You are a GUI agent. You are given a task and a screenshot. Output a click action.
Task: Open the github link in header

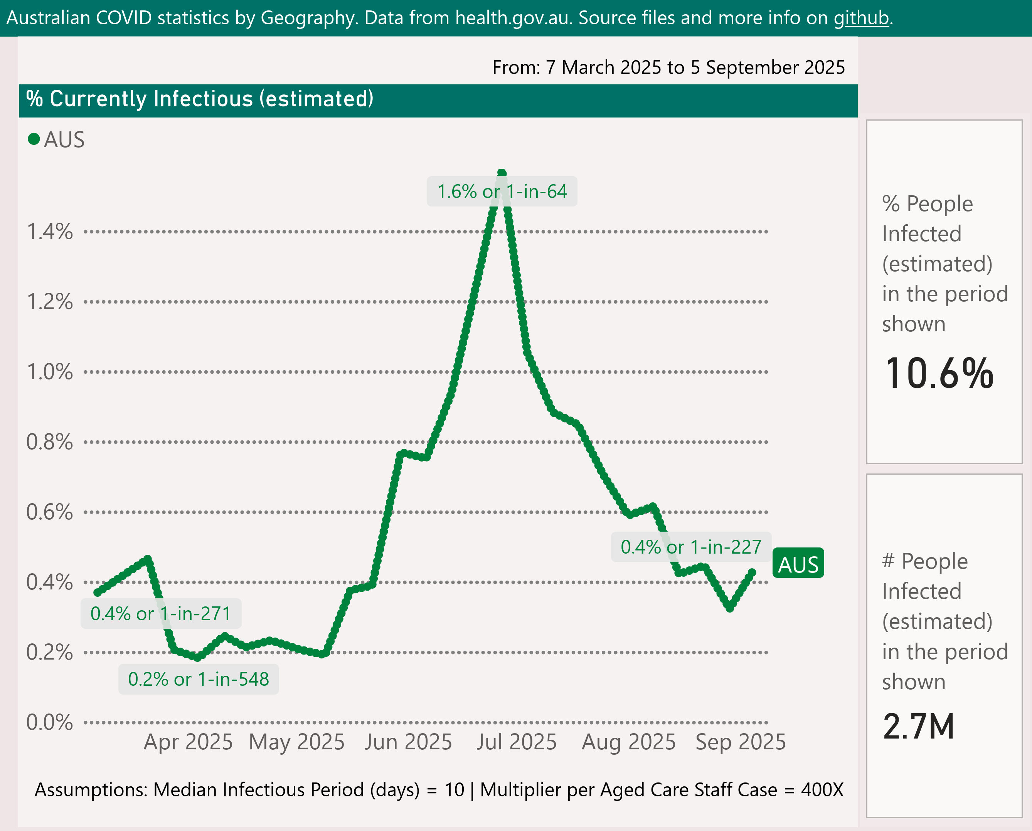[x=861, y=18]
